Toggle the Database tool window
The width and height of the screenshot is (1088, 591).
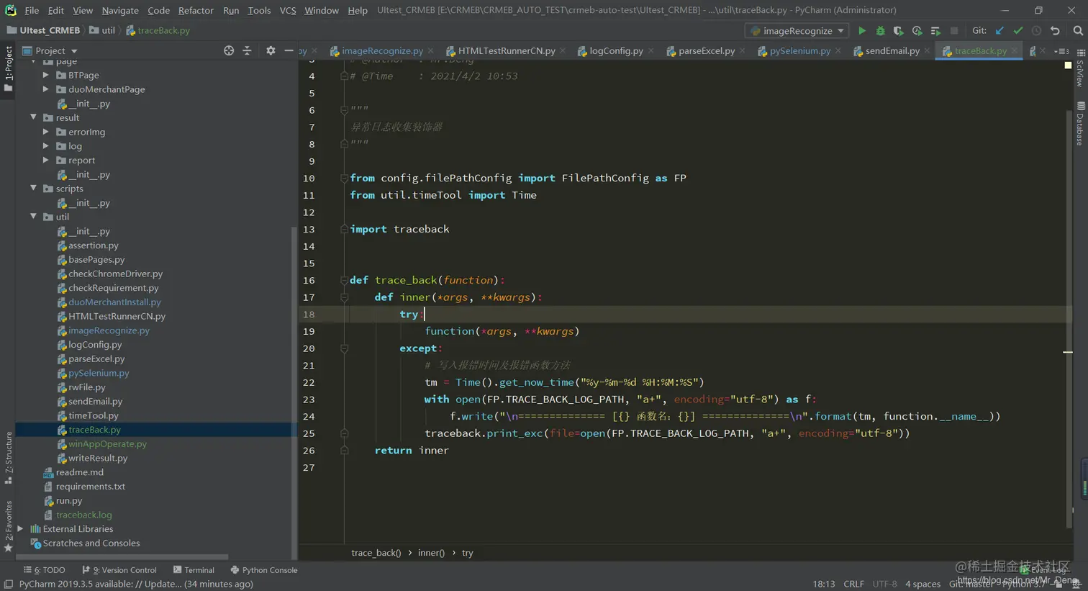point(1080,124)
